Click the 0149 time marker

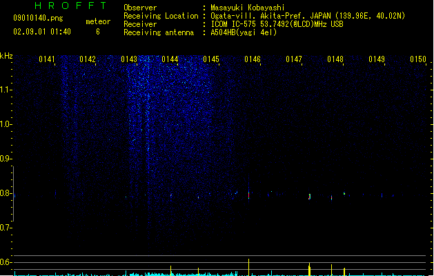click(x=377, y=59)
